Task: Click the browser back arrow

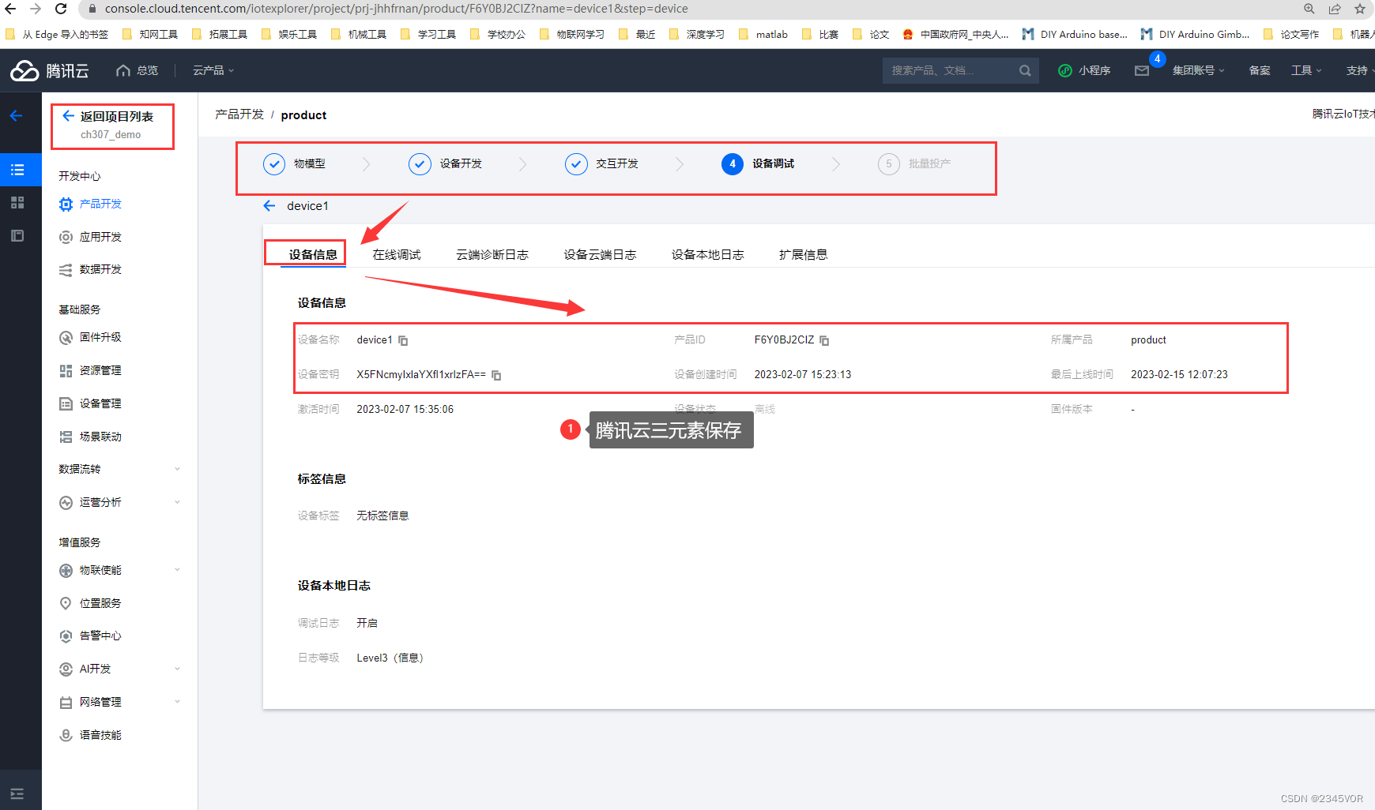Action: [10, 9]
